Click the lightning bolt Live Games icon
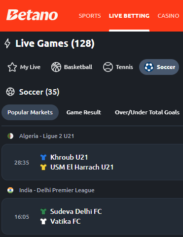This screenshot has height=237, width=183. [x=7, y=43]
